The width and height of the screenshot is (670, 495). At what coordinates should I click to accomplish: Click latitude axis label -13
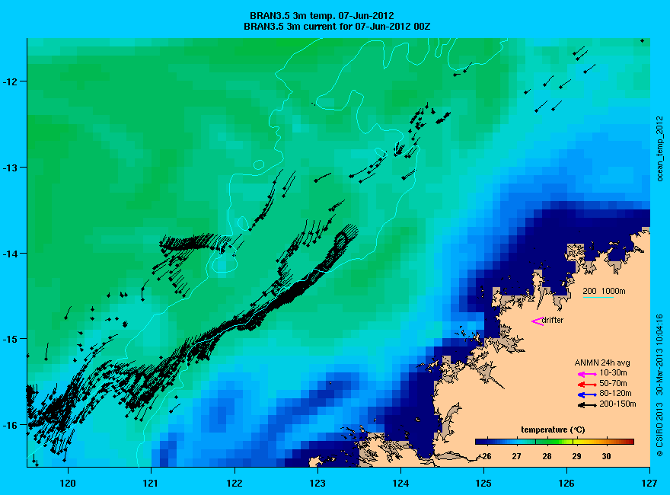pyautogui.click(x=9, y=168)
